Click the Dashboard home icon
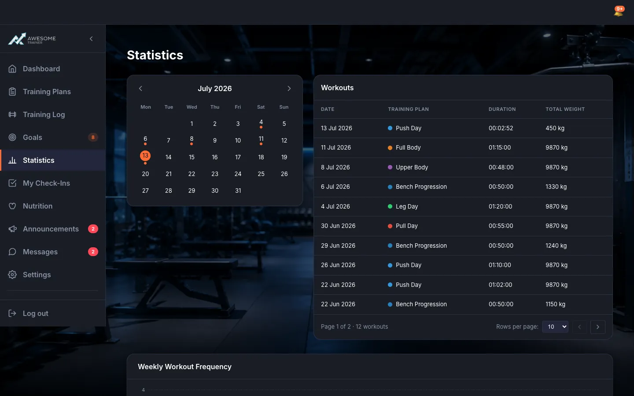The height and width of the screenshot is (396, 634). tap(12, 69)
